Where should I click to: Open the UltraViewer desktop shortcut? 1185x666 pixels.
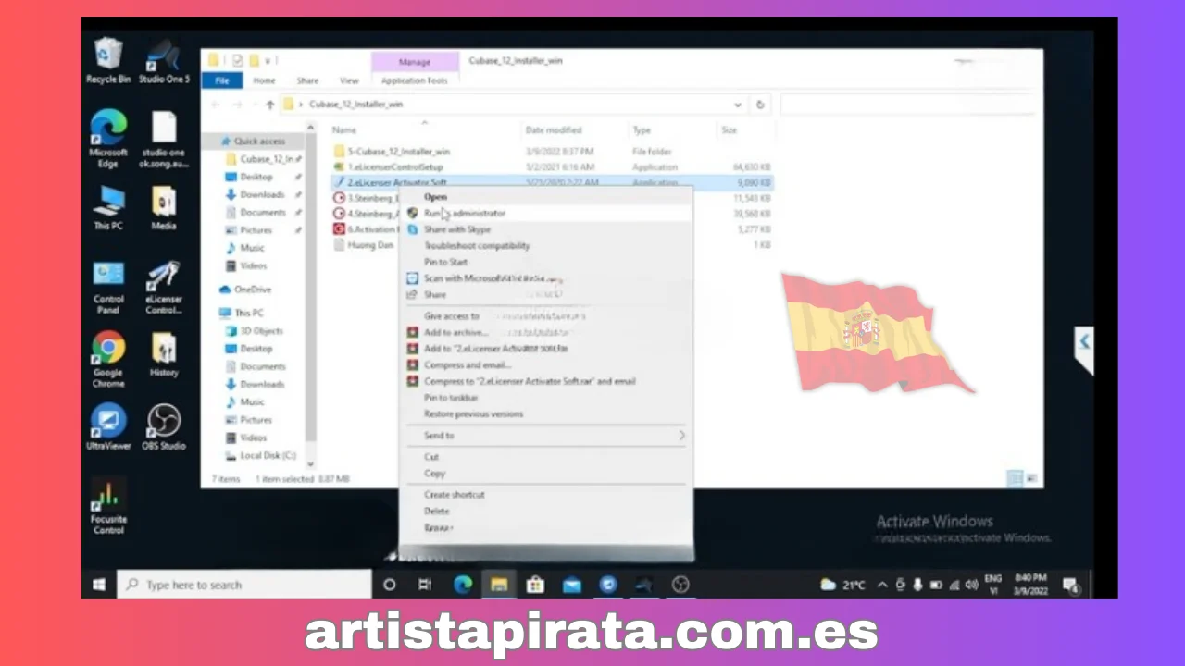[x=107, y=426]
